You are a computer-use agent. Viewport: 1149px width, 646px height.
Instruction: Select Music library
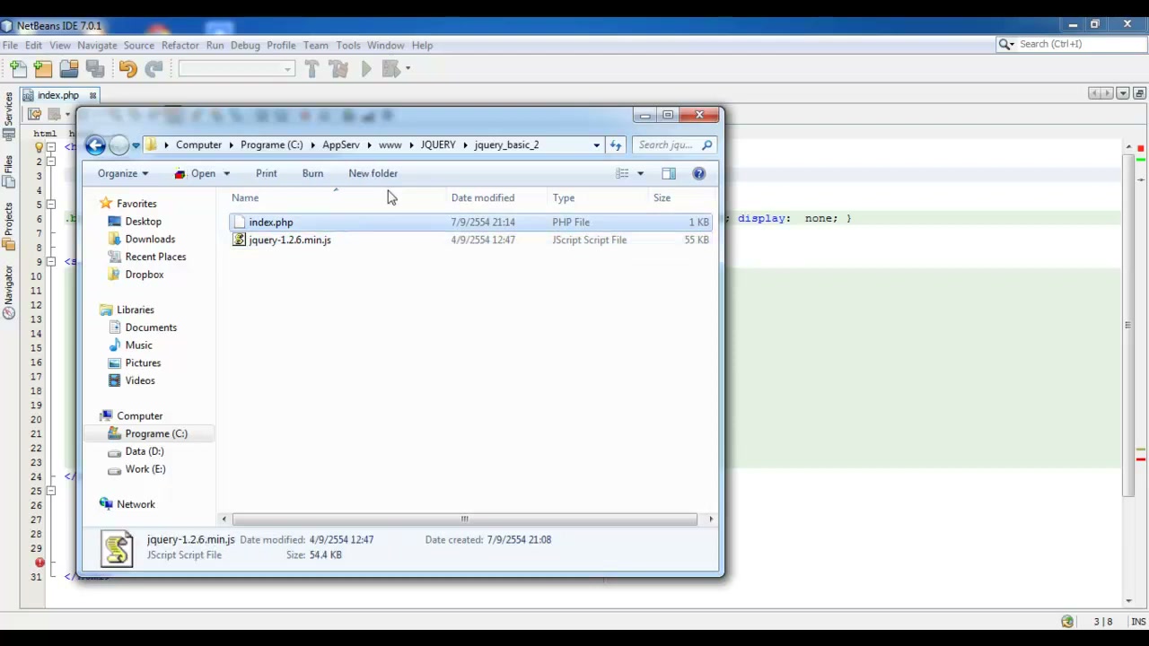tap(138, 345)
